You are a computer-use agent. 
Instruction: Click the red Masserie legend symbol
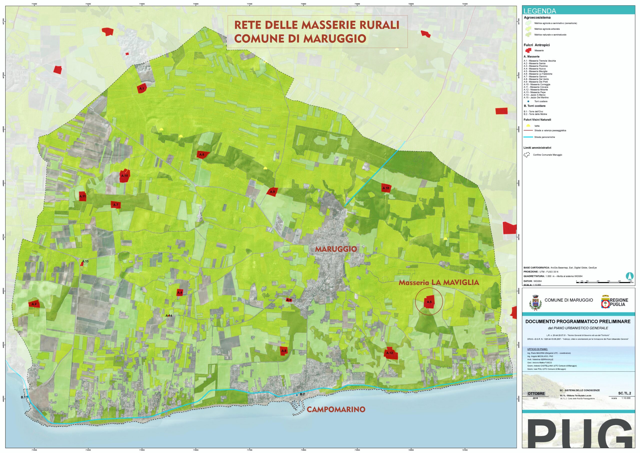[x=528, y=51]
